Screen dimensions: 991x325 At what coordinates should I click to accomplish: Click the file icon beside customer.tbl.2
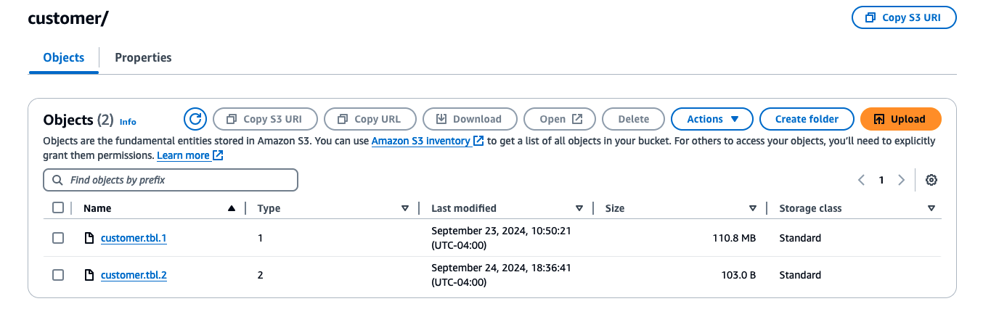pyautogui.click(x=89, y=275)
